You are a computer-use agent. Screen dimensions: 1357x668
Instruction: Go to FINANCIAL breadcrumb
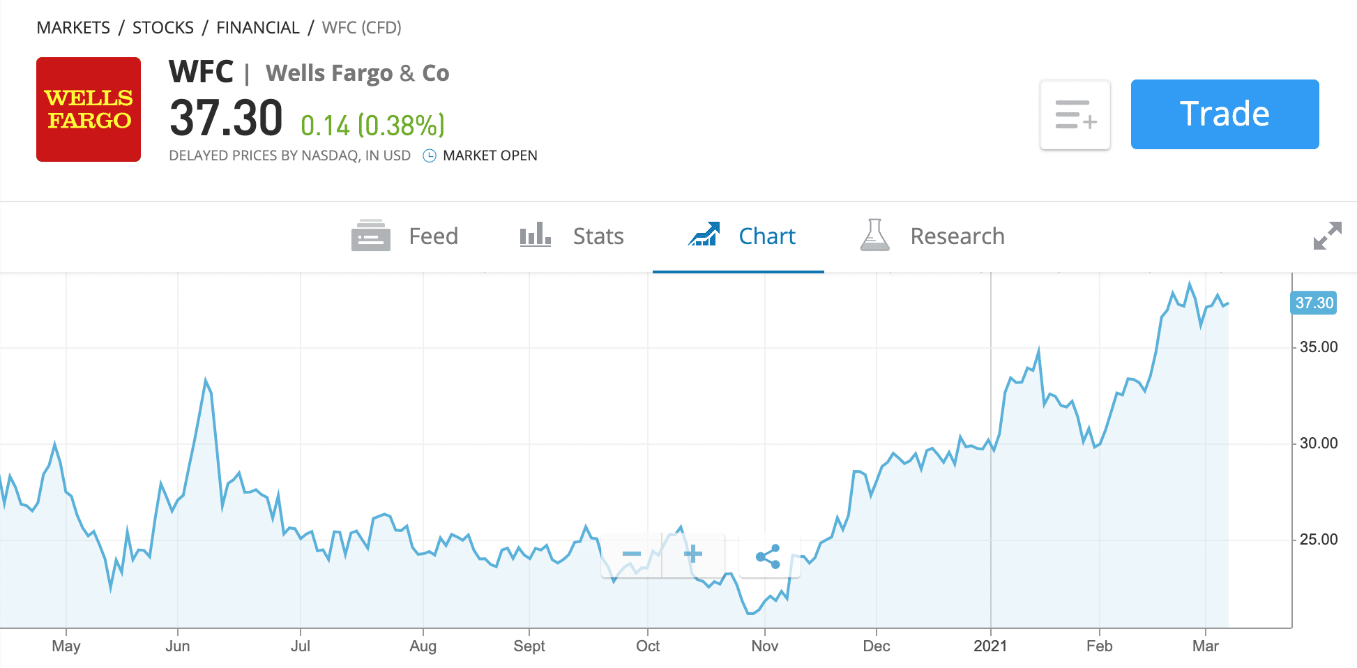(x=258, y=28)
